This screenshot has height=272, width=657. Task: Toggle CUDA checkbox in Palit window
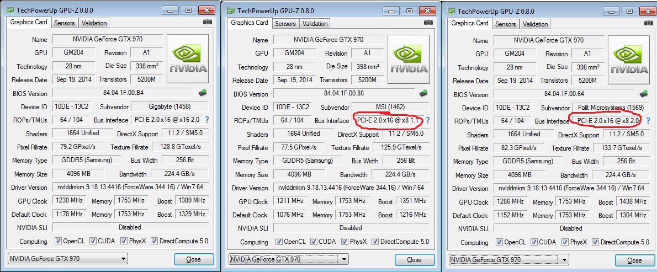tap(534, 242)
